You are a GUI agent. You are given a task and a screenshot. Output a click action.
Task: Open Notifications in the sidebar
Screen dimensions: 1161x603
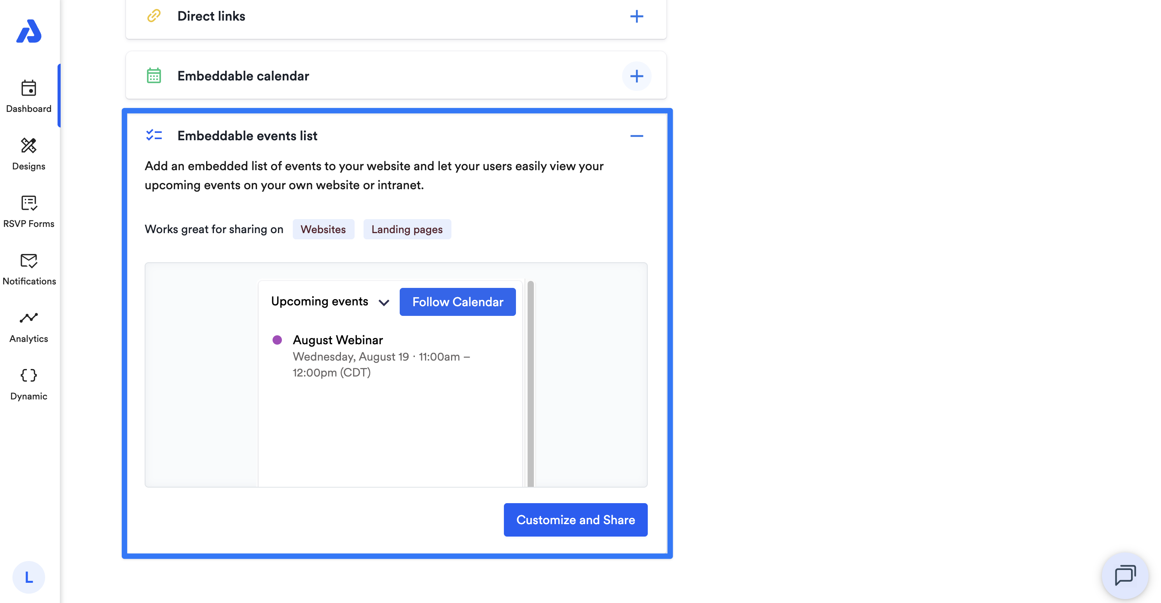click(x=29, y=269)
